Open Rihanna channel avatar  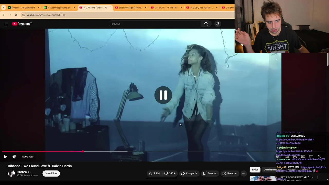[11, 173]
